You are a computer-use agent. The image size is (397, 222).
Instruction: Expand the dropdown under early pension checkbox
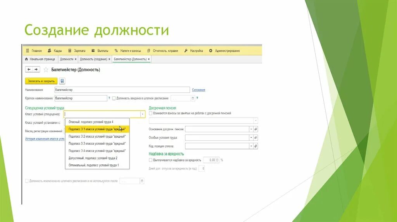256,121
